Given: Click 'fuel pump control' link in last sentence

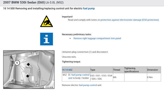Looking at the screenshot, I should [x=88, y=85].
